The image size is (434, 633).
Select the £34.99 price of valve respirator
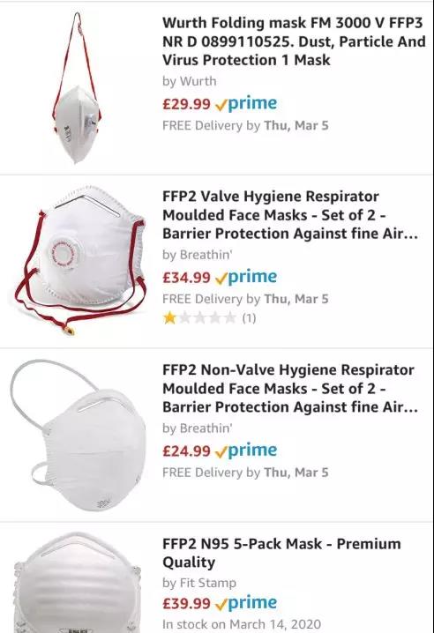(186, 278)
